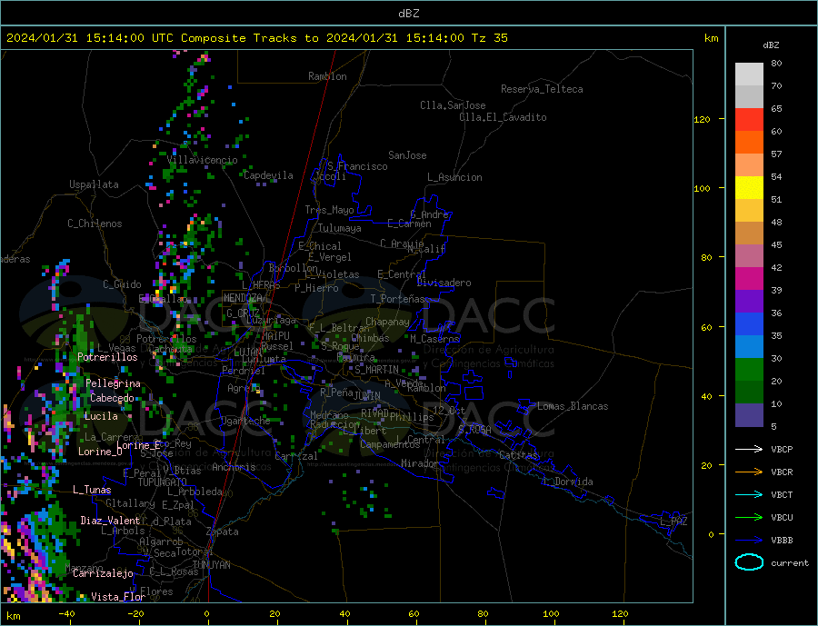Select the yellow 51 dBZ color swatch
The image size is (818, 626).
[x=749, y=188]
